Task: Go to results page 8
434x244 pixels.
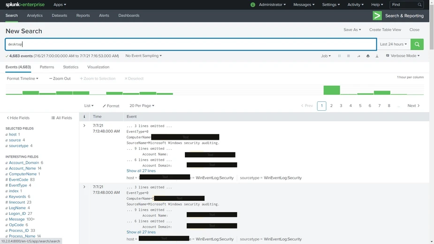Action: point(389,106)
